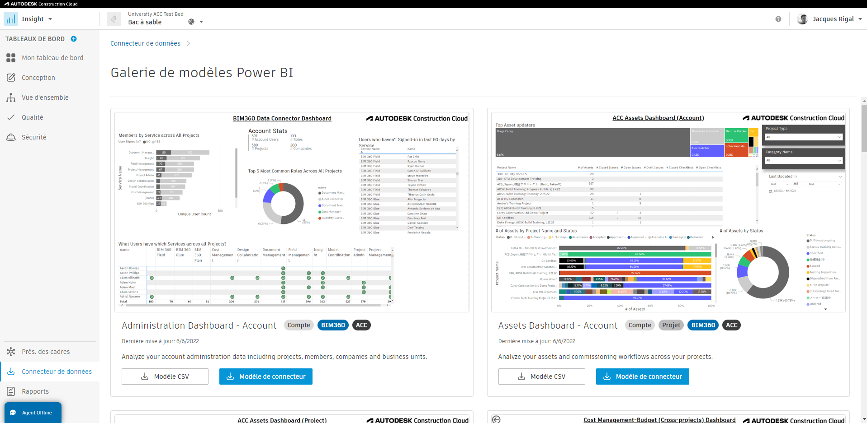Add a dashboard with the plus icon

coord(74,39)
